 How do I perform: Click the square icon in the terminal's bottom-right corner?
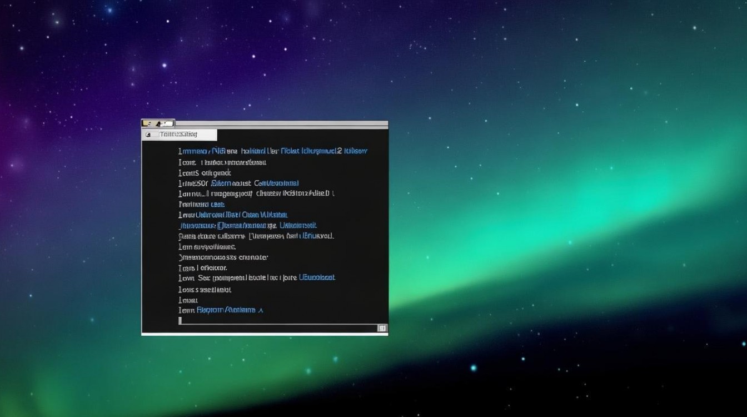pyautogui.click(x=382, y=328)
